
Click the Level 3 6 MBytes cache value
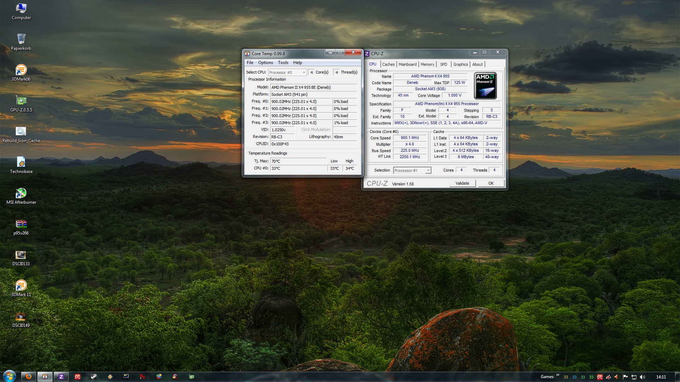466,157
